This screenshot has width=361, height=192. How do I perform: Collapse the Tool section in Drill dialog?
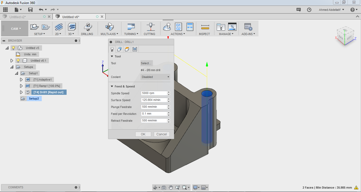tap(112, 56)
